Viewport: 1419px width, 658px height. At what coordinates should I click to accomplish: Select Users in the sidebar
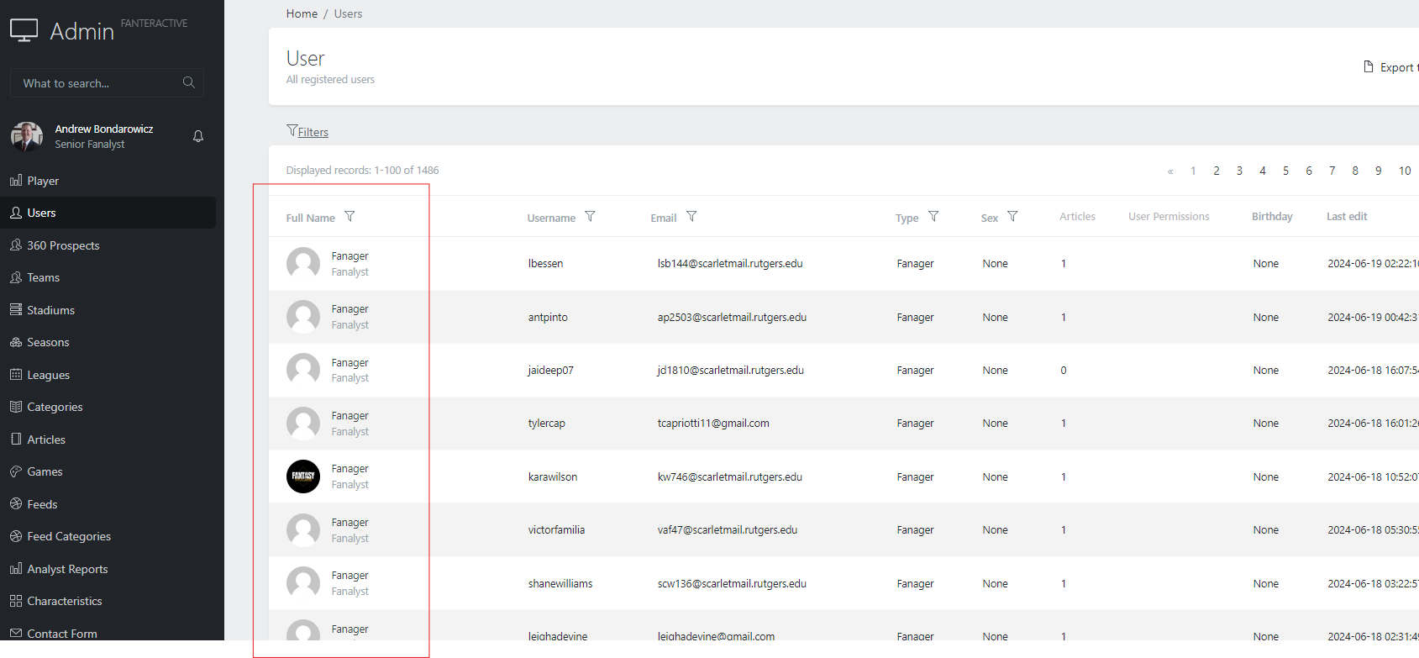pyautogui.click(x=108, y=213)
